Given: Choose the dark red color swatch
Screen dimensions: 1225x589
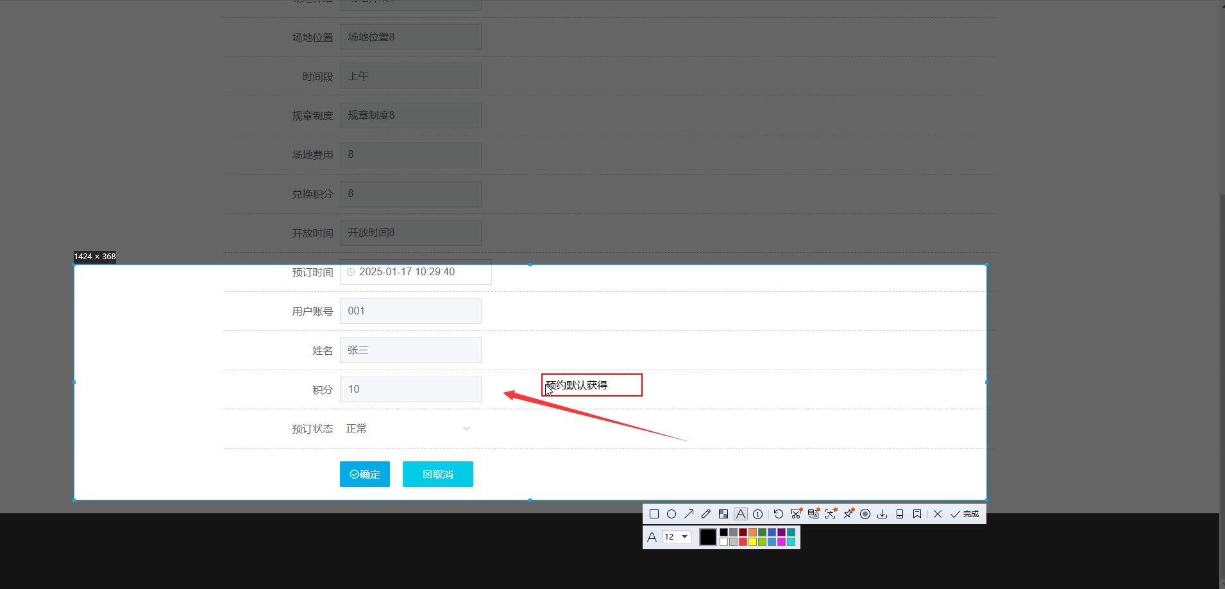Looking at the screenshot, I should (x=743, y=532).
